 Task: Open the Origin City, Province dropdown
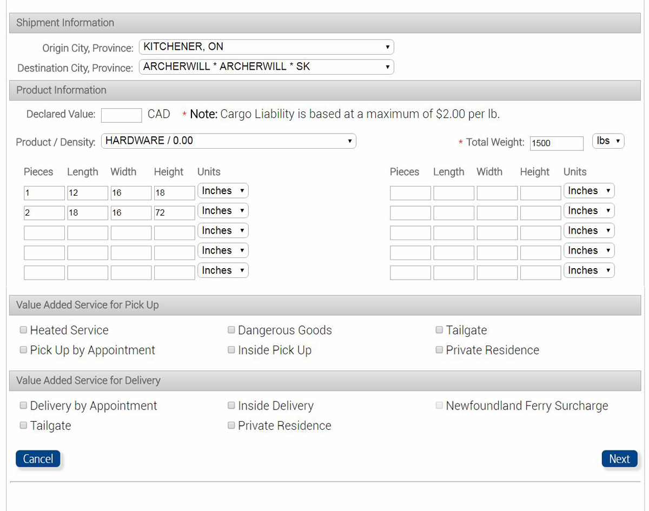tap(266, 47)
